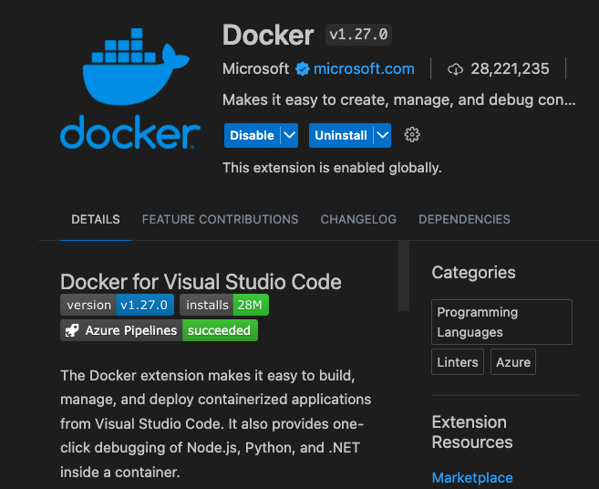Open the Feature Contributions tab
The height and width of the screenshot is (489, 599).
click(x=220, y=220)
